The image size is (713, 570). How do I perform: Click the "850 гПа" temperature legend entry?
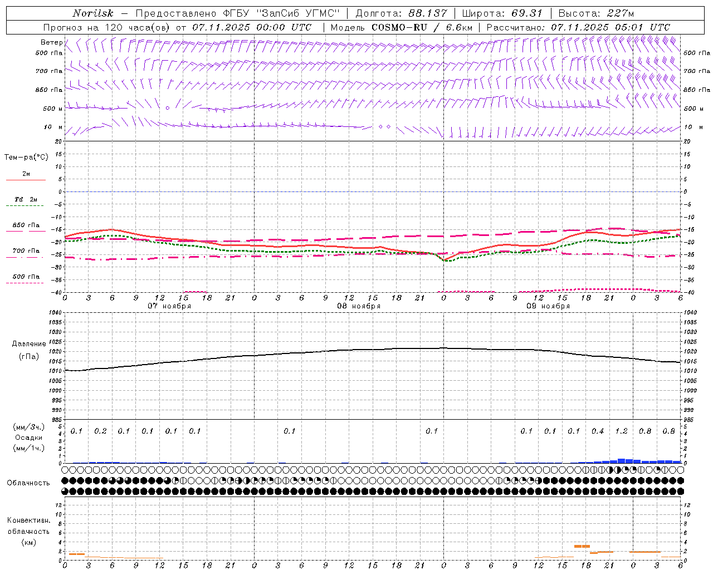tap(26, 225)
